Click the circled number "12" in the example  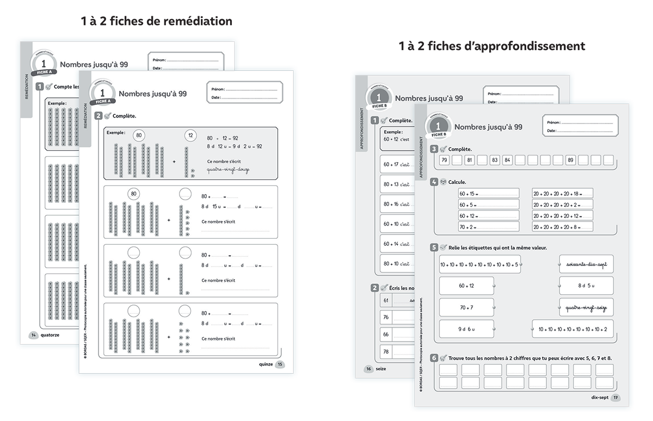pyautogui.click(x=190, y=135)
